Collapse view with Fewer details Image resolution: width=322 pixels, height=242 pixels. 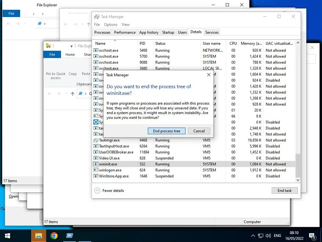tap(109, 191)
